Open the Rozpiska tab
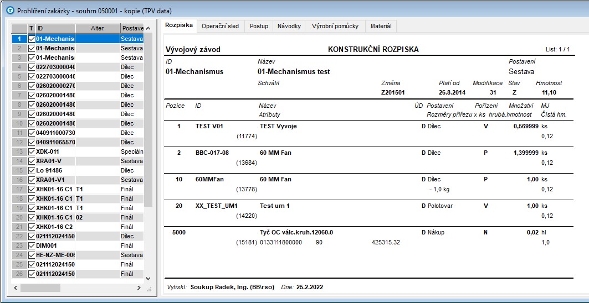 (x=179, y=25)
